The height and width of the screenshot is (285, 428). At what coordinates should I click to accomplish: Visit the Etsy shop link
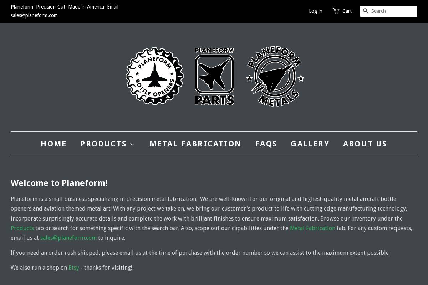click(74, 268)
